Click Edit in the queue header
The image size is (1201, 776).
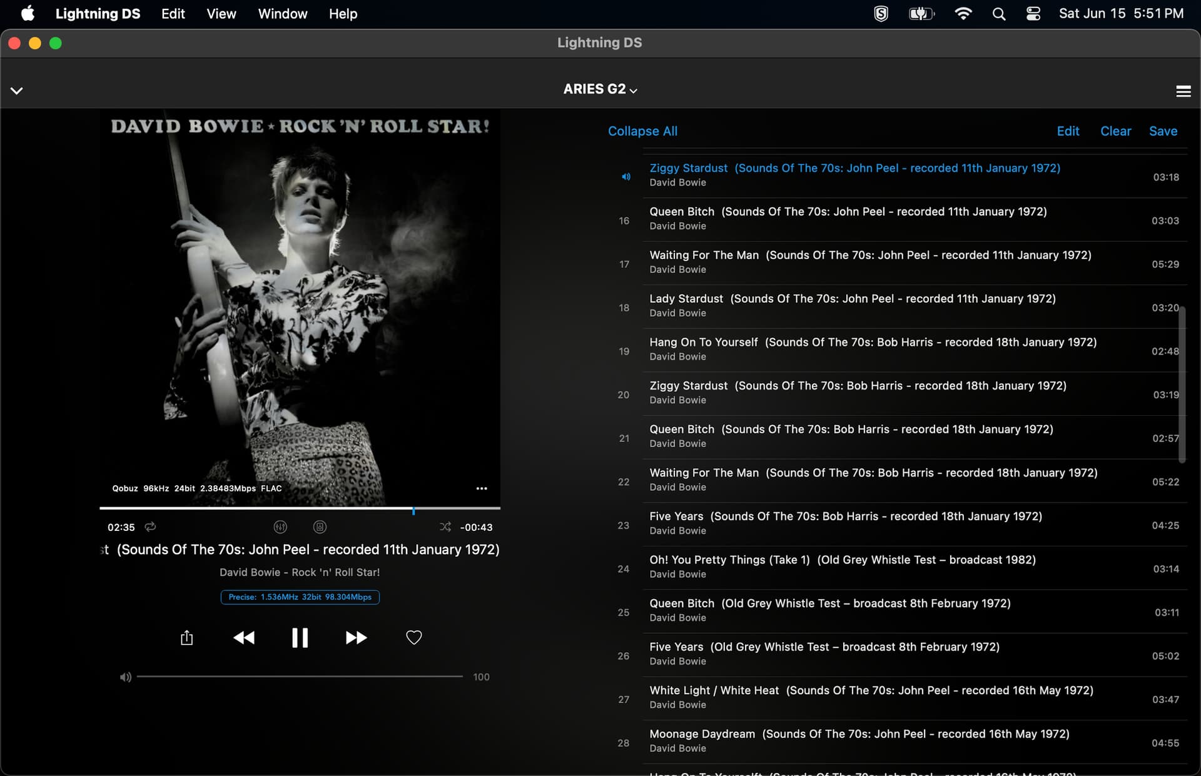[x=1068, y=131]
